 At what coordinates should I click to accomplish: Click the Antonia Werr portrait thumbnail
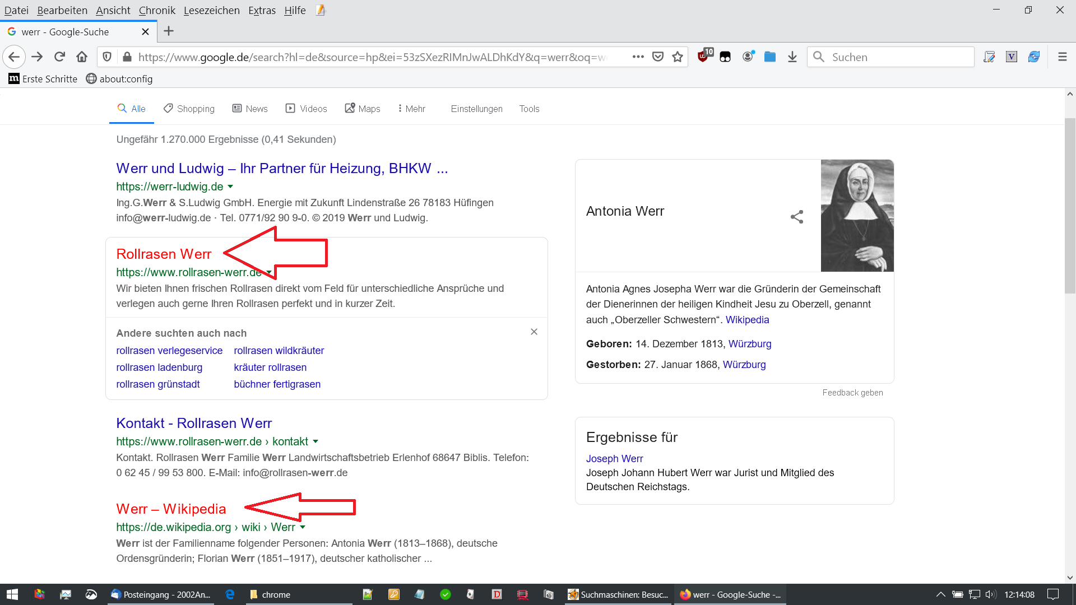click(x=857, y=216)
